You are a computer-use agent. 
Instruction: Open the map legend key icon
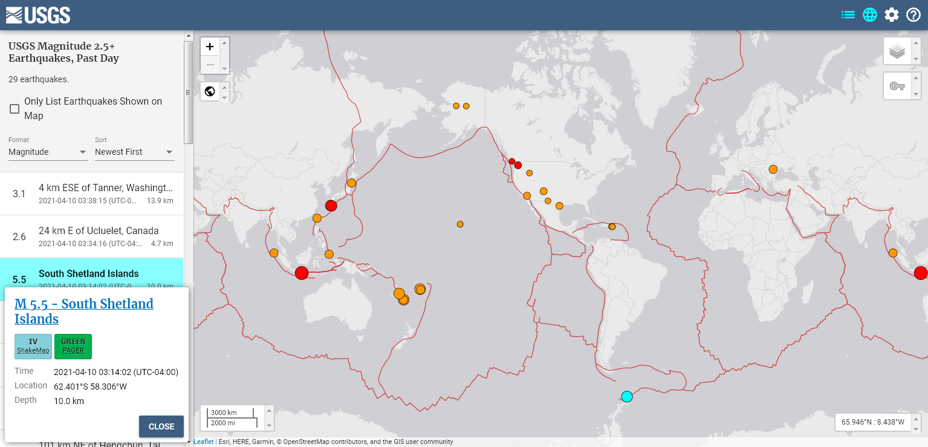[897, 86]
